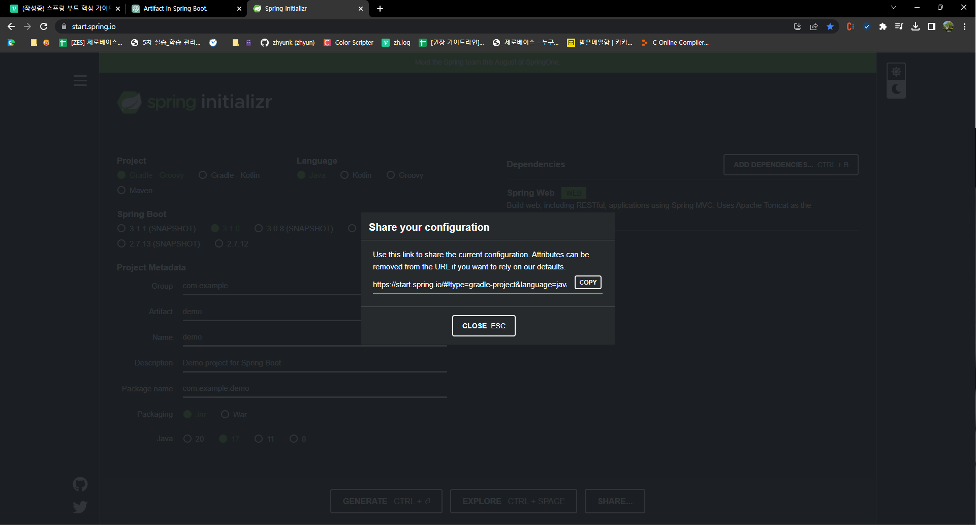Click the share URL text field
The image size is (976, 525).
470,285
